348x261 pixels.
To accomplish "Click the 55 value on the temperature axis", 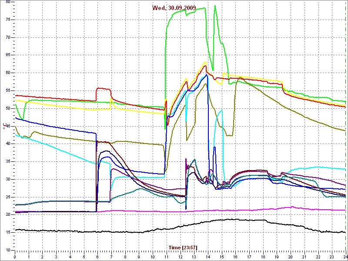I will click(x=7, y=91).
